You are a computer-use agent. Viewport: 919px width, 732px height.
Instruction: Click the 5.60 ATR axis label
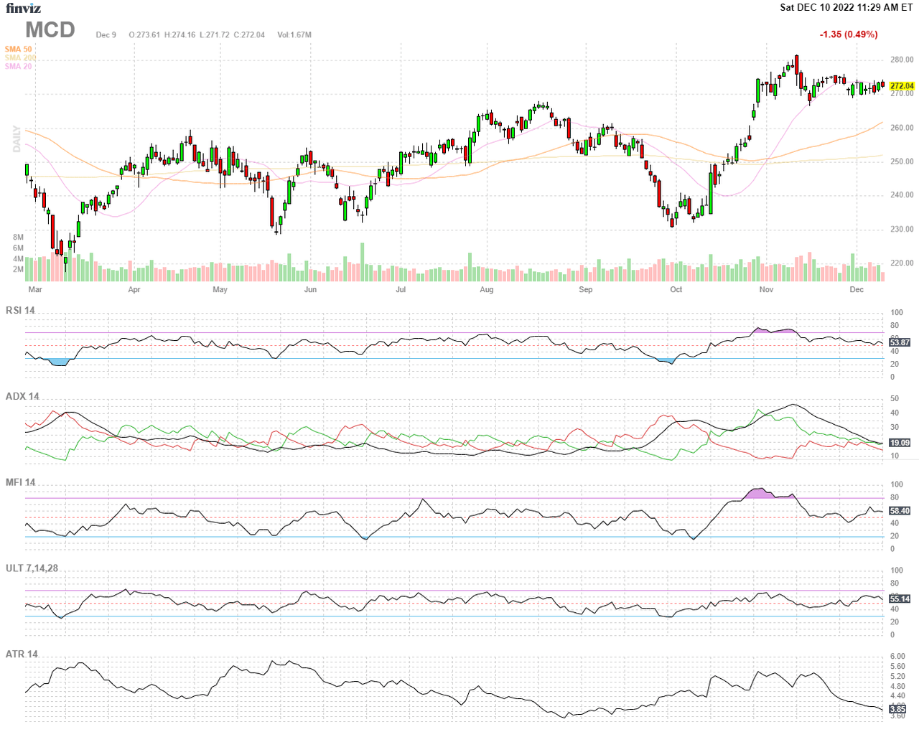coord(897,667)
